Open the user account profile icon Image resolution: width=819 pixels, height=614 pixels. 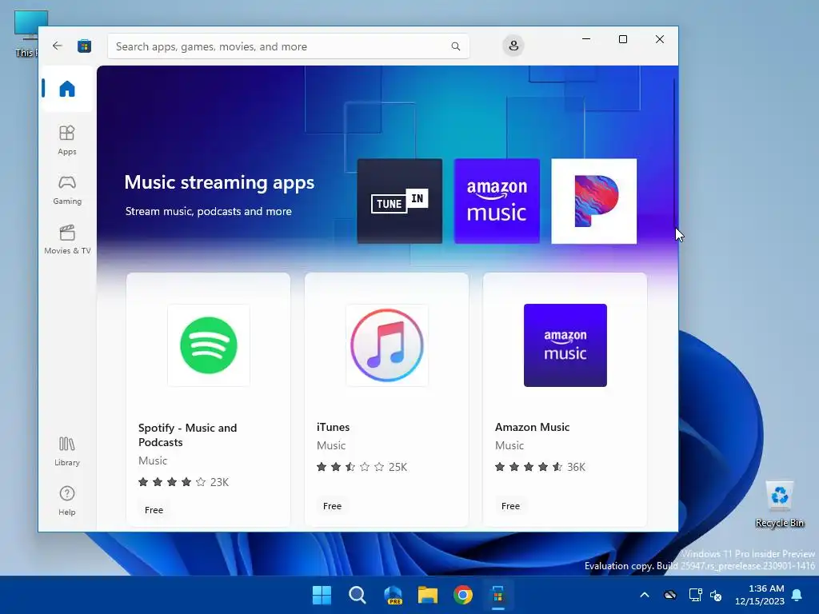tap(513, 46)
